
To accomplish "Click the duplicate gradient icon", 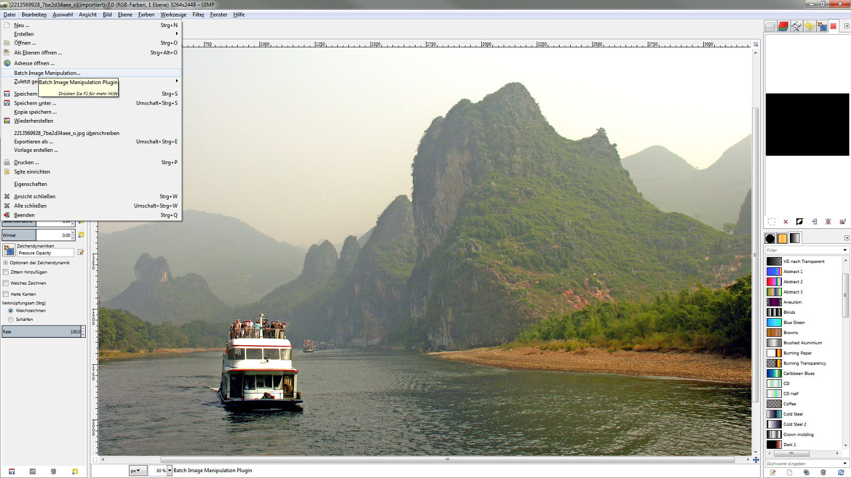I will (x=806, y=472).
